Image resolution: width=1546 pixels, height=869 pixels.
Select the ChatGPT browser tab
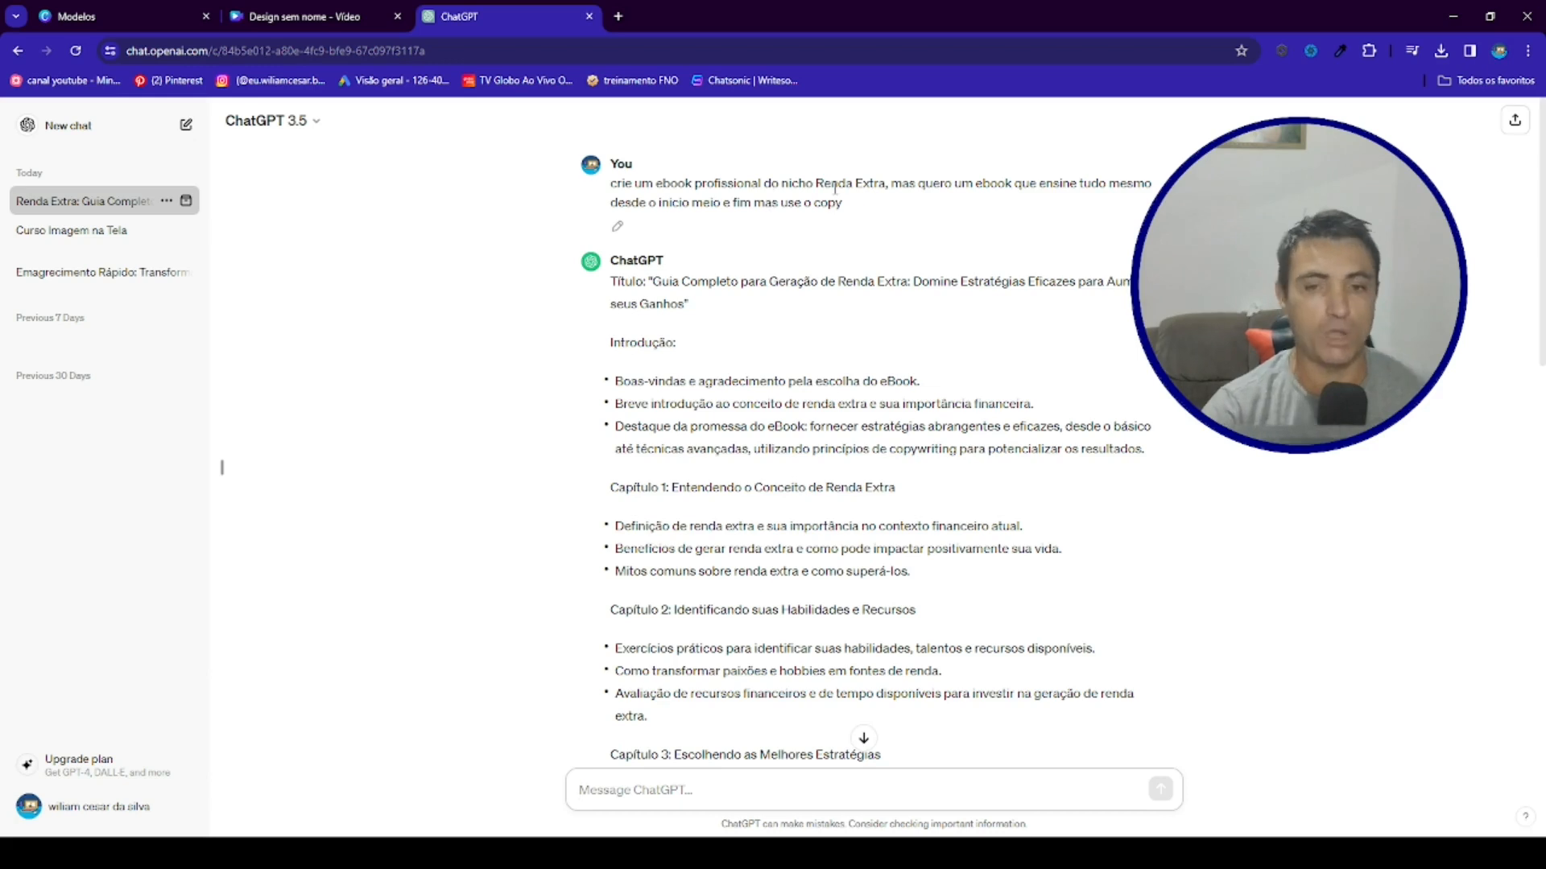[x=508, y=16]
